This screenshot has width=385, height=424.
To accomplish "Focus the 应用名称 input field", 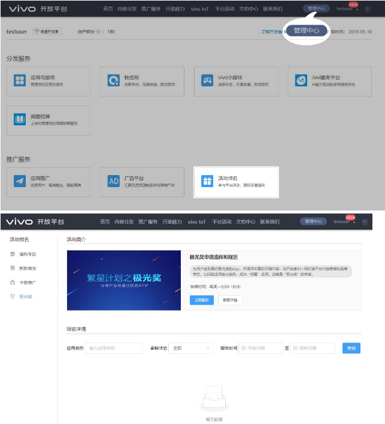I will [114, 348].
